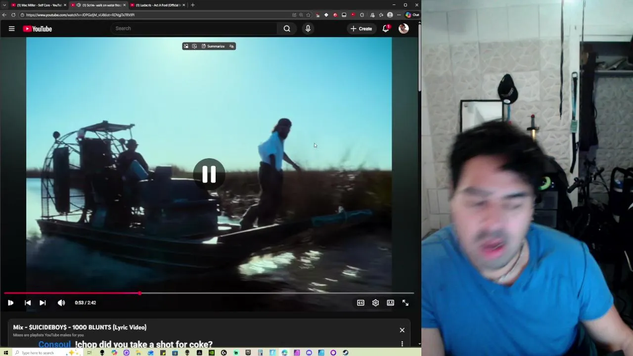Open the browser Chat sidebar button

click(x=412, y=15)
